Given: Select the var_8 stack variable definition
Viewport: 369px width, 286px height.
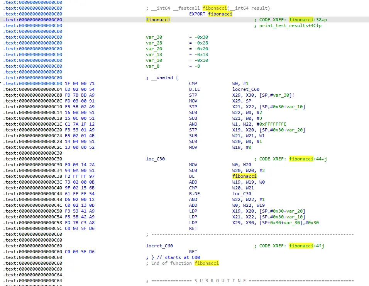Looking at the screenshot, I should pyautogui.click(x=153, y=66).
